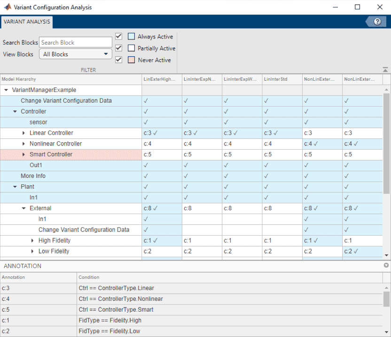Uncheck the Partially Active filter
This screenshot has height=337, width=391.
(118, 47)
